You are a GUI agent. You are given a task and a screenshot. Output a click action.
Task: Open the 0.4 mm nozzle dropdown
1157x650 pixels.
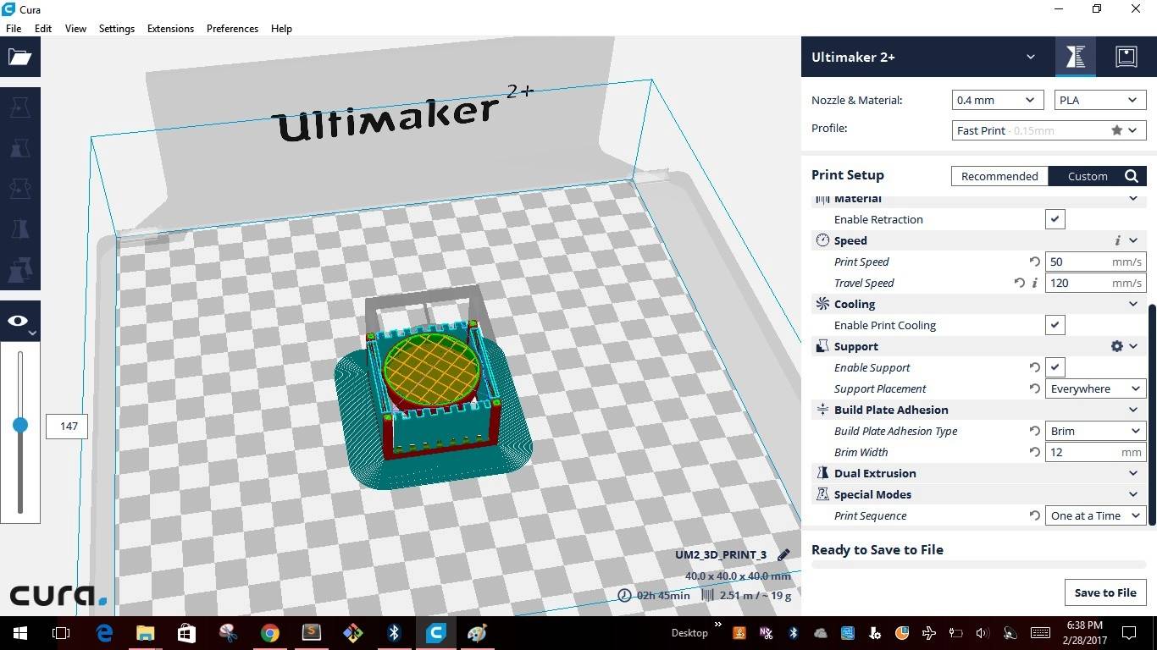998,100
